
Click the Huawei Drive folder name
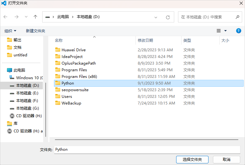tap(74, 50)
